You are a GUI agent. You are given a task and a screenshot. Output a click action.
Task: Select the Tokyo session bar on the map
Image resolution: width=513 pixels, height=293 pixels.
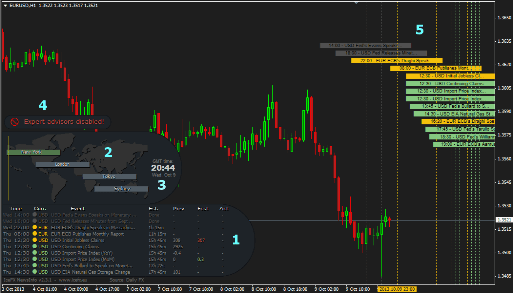click(110, 176)
